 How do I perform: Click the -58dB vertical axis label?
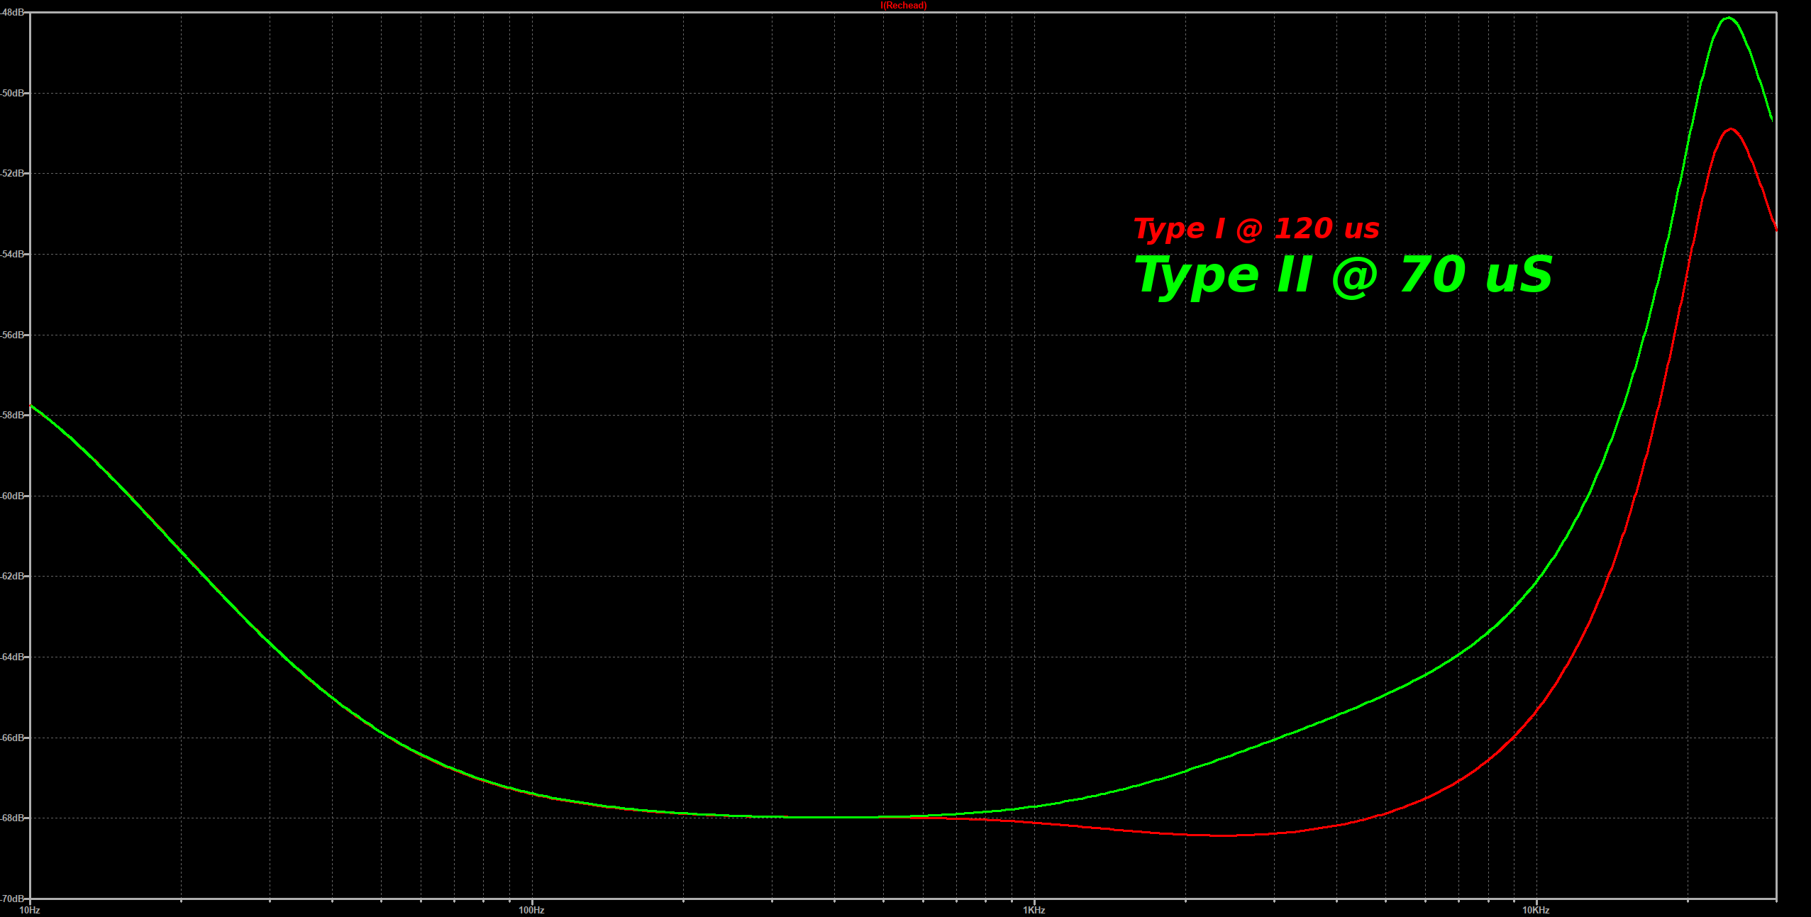pos(12,415)
